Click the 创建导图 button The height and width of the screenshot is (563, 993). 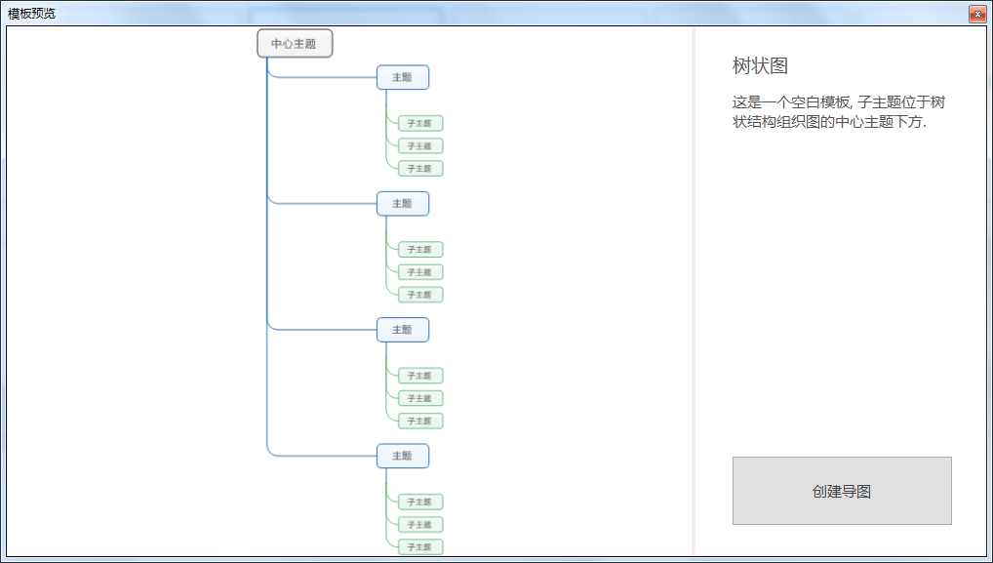point(841,491)
